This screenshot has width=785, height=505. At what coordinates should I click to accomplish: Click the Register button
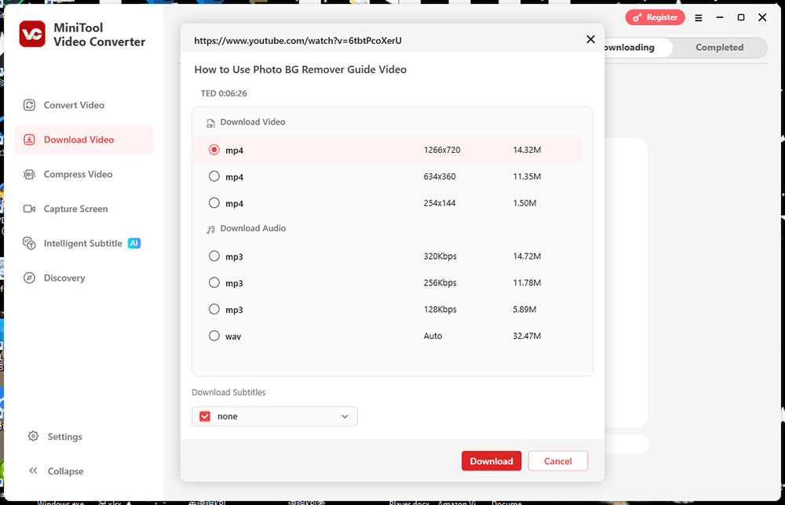coord(655,17)
